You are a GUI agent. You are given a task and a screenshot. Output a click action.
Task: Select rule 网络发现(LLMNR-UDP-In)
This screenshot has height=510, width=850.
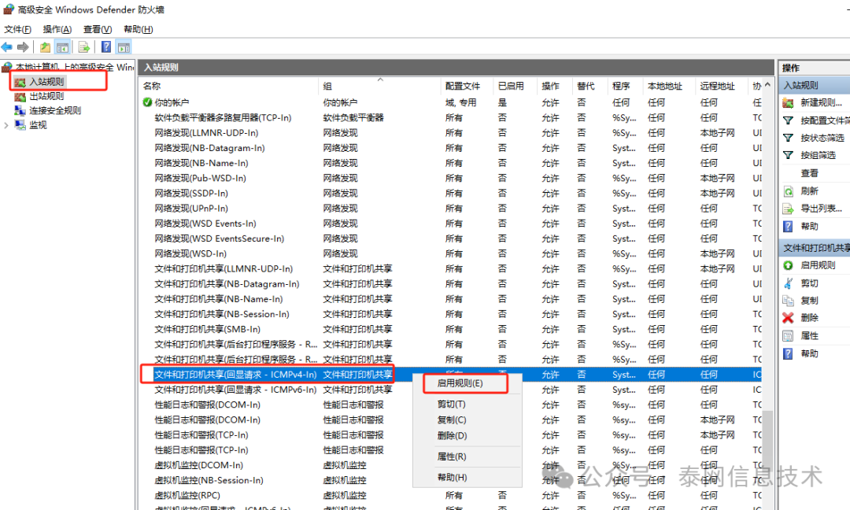[x=206, y=133]
